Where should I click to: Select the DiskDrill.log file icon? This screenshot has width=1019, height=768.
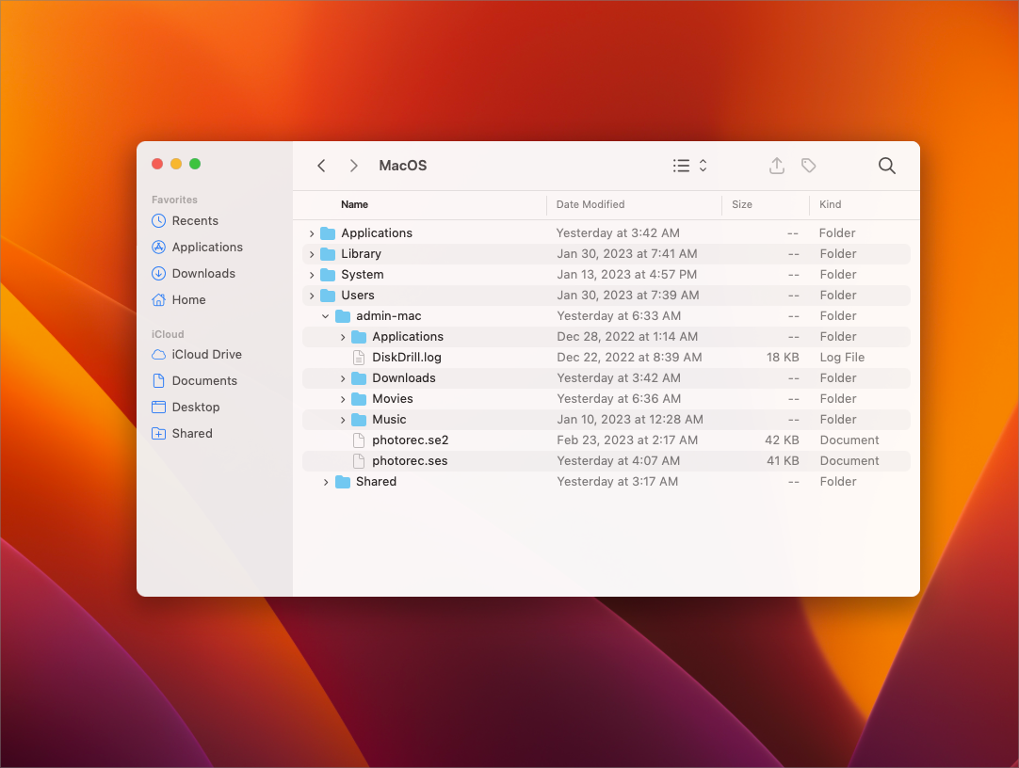point(359,357)
